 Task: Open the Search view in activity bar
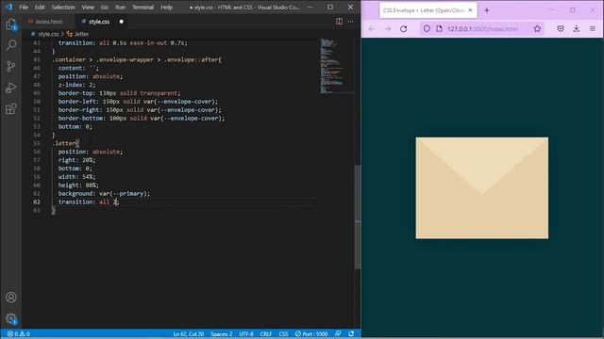point(11,45)
